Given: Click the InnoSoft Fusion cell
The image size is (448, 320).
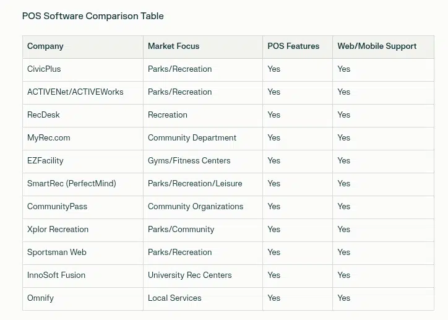Looking at the screenshot, I should [56, 275].
